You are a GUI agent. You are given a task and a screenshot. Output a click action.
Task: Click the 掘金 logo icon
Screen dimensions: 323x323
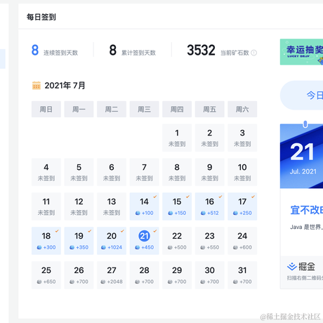click(292, 267)
